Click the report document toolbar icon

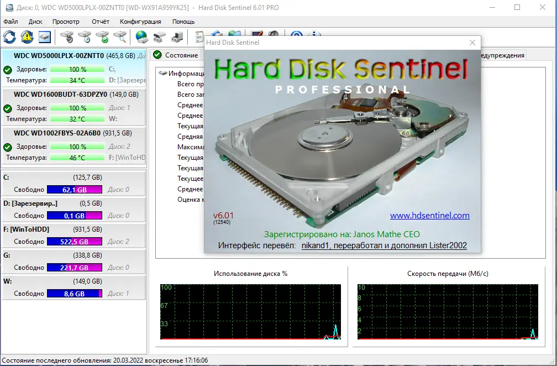coord(198,36)
